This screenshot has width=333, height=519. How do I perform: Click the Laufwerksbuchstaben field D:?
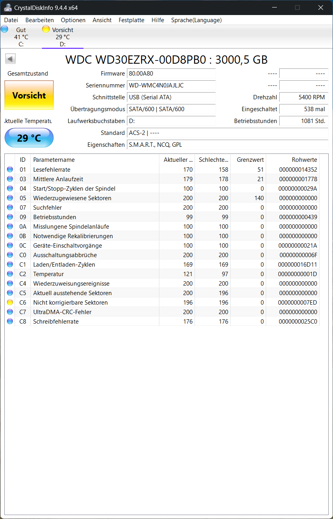coord(171,121)
